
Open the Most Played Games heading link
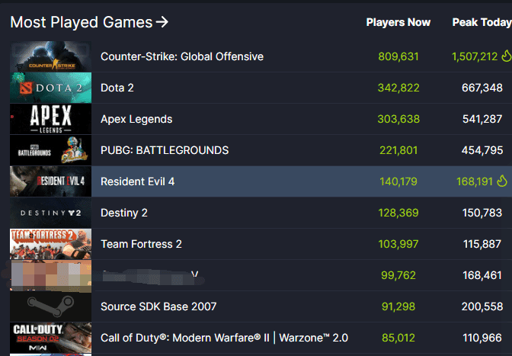(x=89, y=22)
